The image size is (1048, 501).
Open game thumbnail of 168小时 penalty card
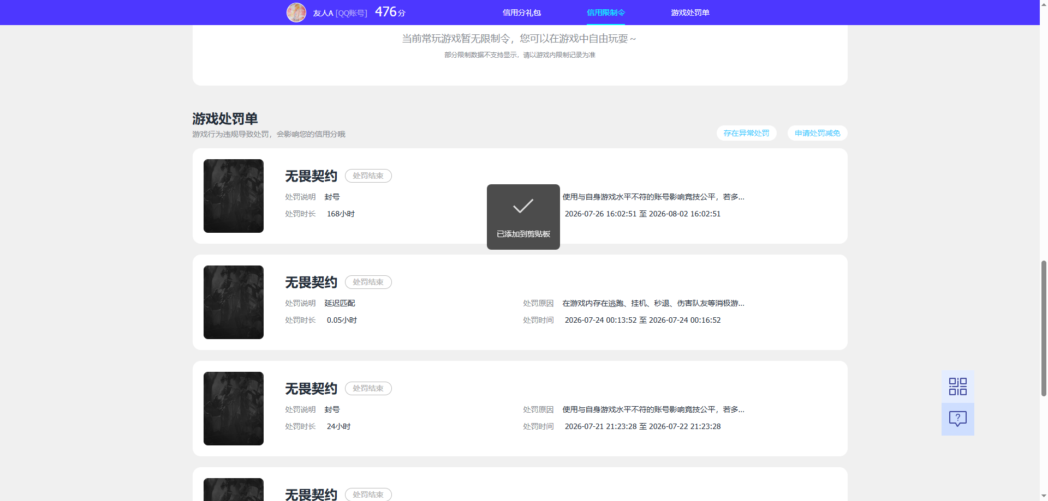pyautogui.click(x=234, y=196)
